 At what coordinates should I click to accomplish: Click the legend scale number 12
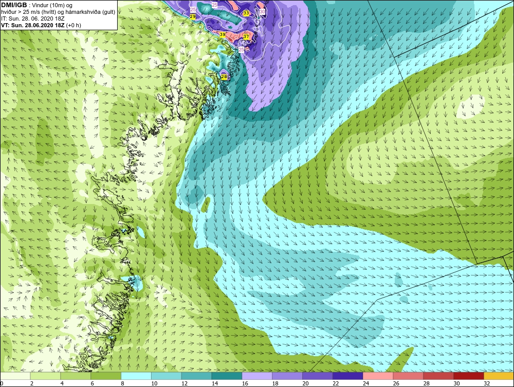(185, 383)
